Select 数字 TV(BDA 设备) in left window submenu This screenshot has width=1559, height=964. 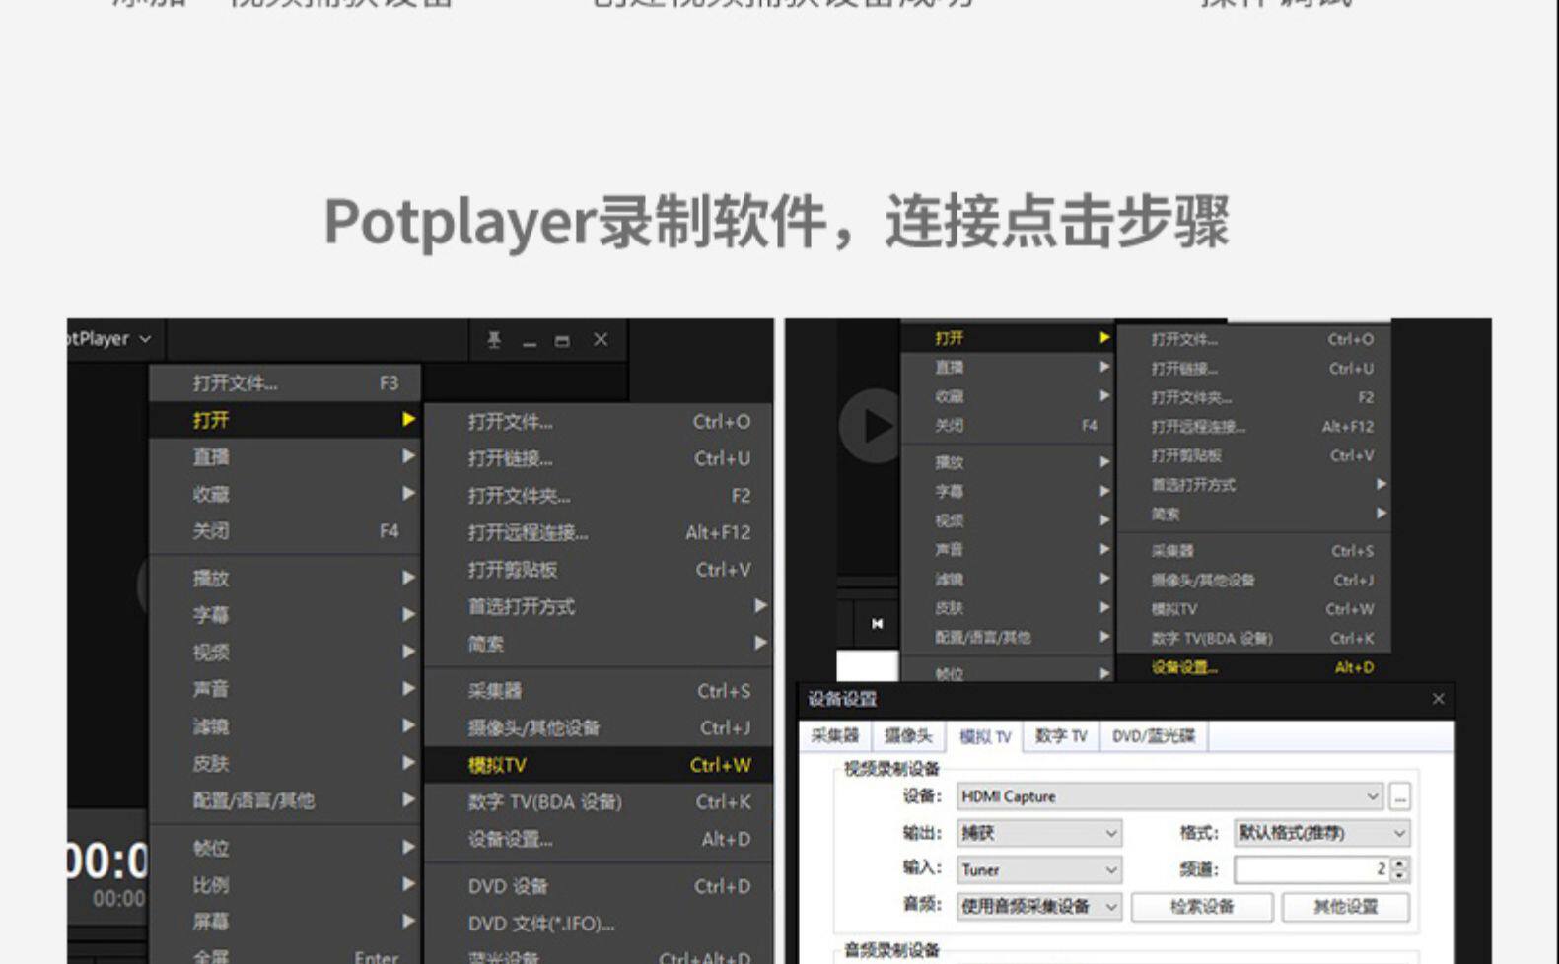click(x=599, y=802)
